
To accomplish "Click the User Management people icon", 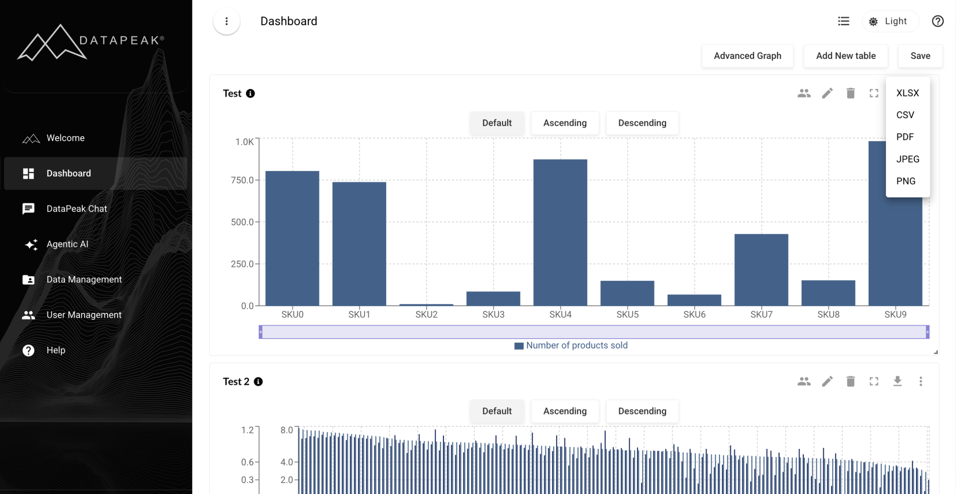I will click(28, 315).
